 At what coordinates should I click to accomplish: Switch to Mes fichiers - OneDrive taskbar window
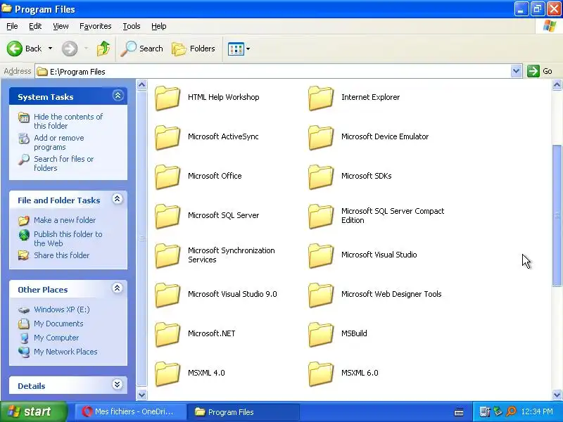[x=131, y=411]
